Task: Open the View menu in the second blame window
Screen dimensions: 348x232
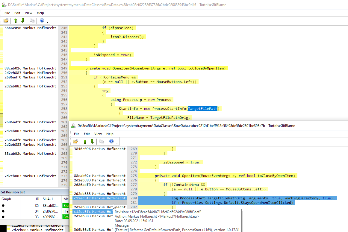Action: pos(98,134)
